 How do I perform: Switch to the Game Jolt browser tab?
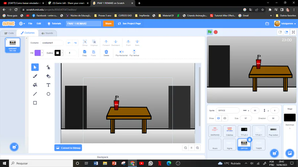click(68, 3)
